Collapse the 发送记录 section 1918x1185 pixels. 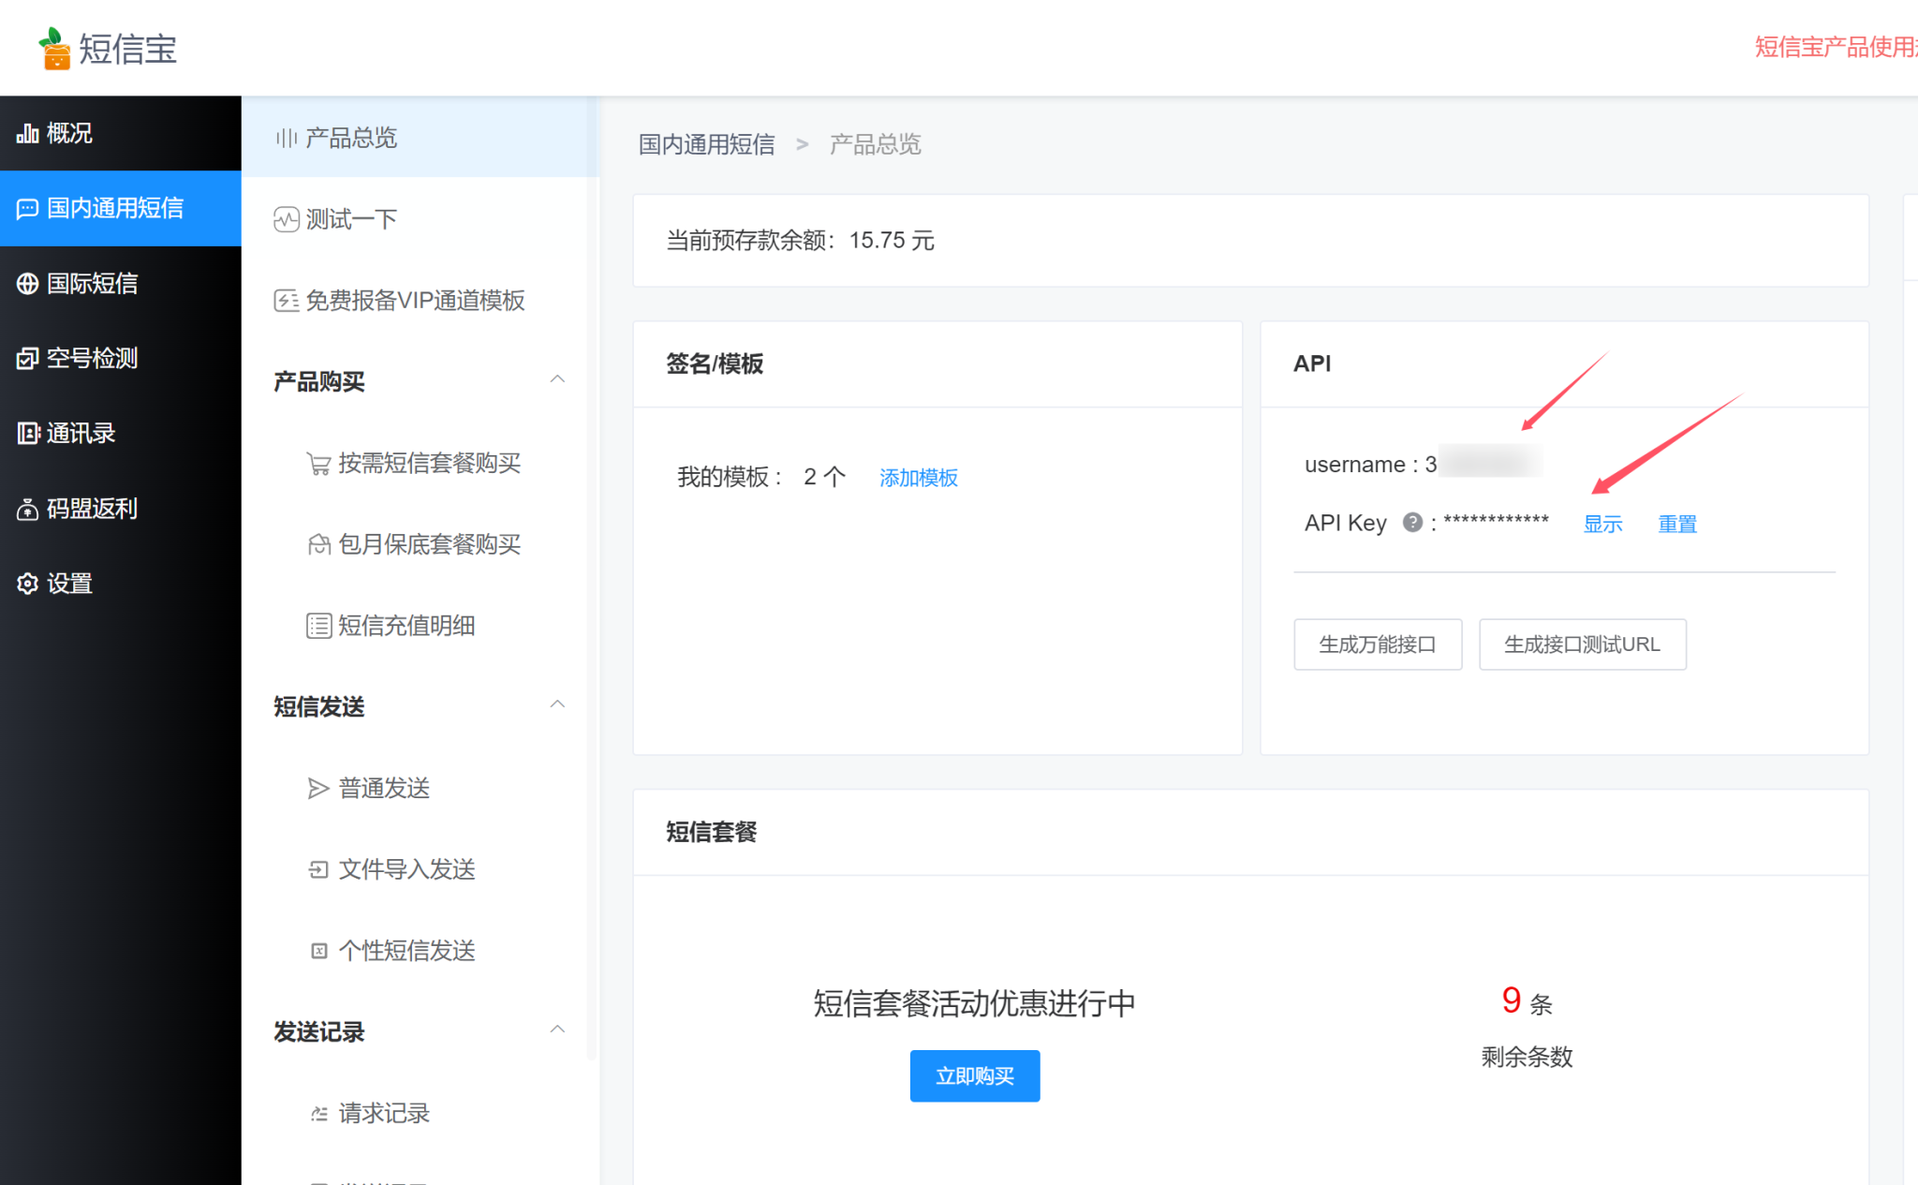coord(557,1029)
